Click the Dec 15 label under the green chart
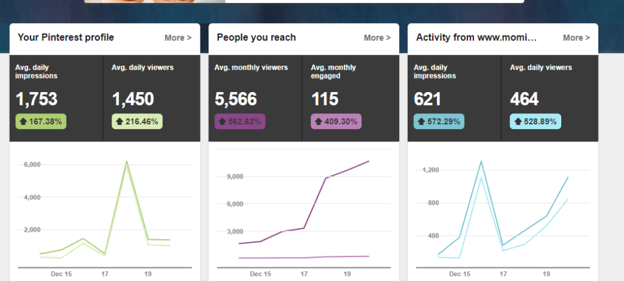Screen dimensions: 624x281 pyautogui.click(x=62, y=274)
